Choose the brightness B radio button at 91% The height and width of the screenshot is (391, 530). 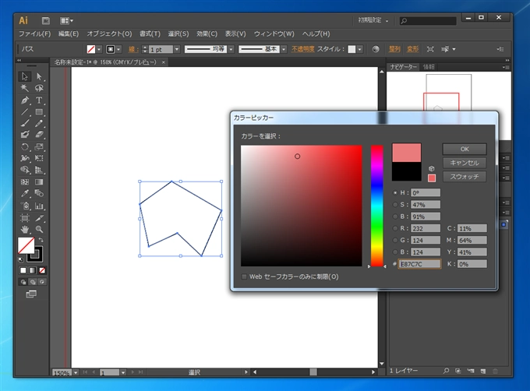click(x=395, y=217)
